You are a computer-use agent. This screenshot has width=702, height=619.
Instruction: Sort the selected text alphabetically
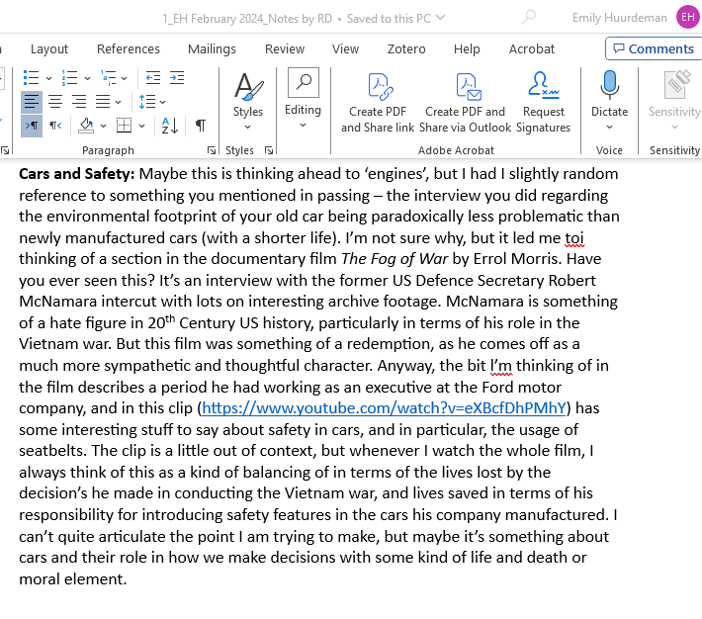[169, 125]
